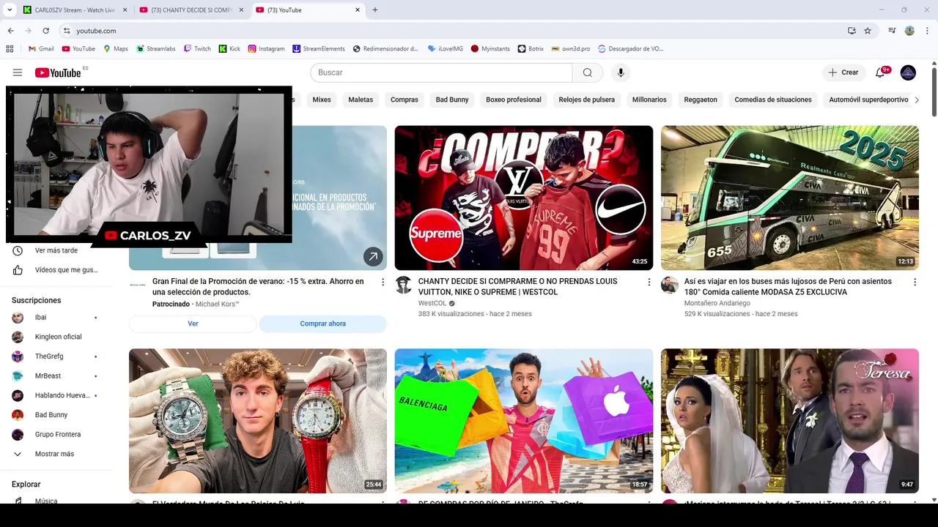Screen dimensions: 938x527
Task: Open the watches video thumbnail
Action: point(258,420)
